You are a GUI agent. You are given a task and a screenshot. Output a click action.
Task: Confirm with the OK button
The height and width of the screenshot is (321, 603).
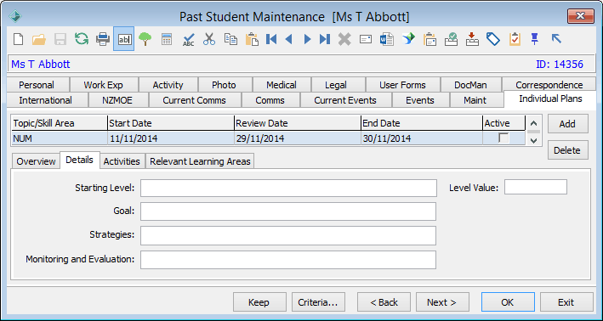508,302
